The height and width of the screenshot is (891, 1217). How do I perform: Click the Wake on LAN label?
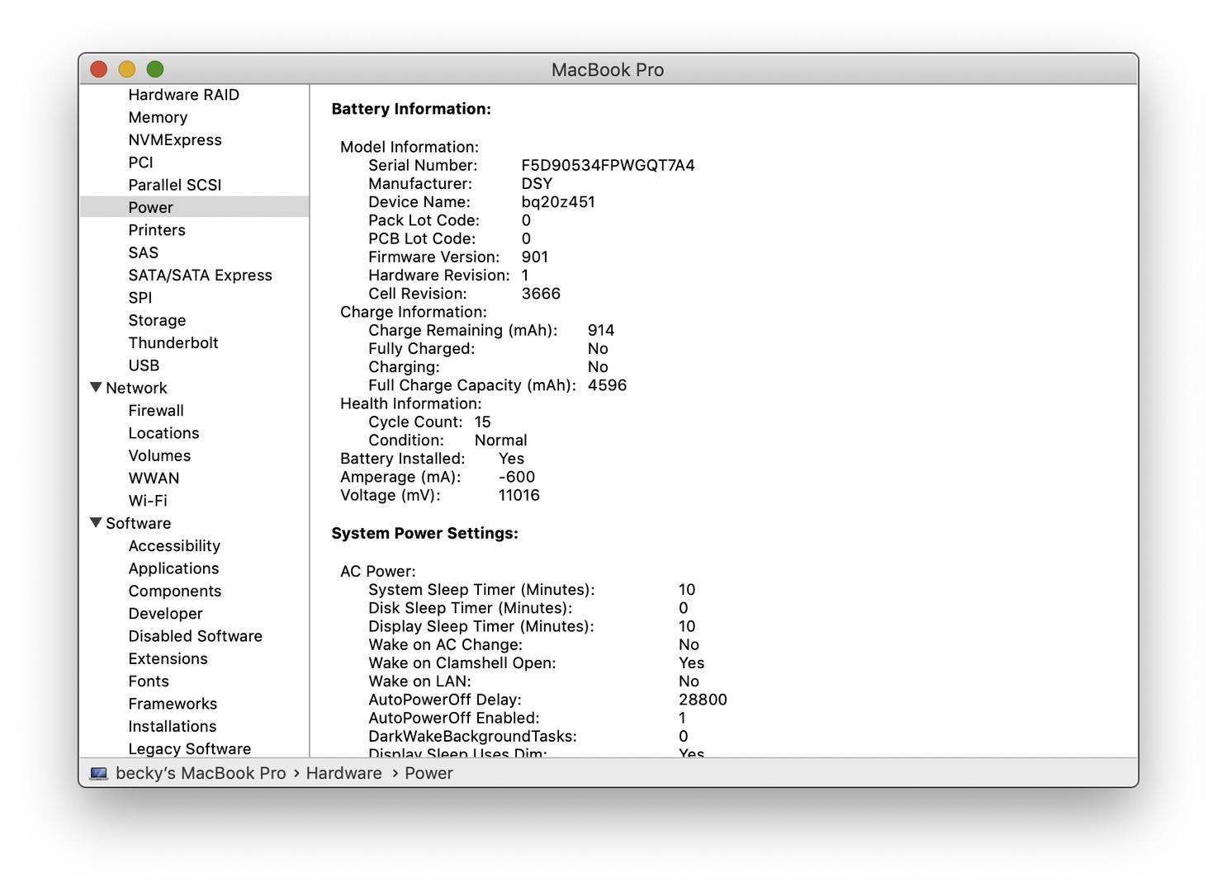pos(419,681)
